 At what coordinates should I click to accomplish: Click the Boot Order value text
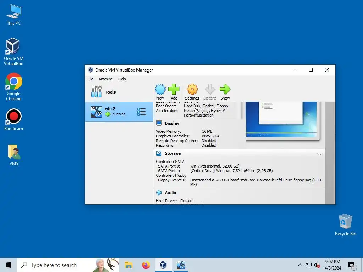(206, 106)
